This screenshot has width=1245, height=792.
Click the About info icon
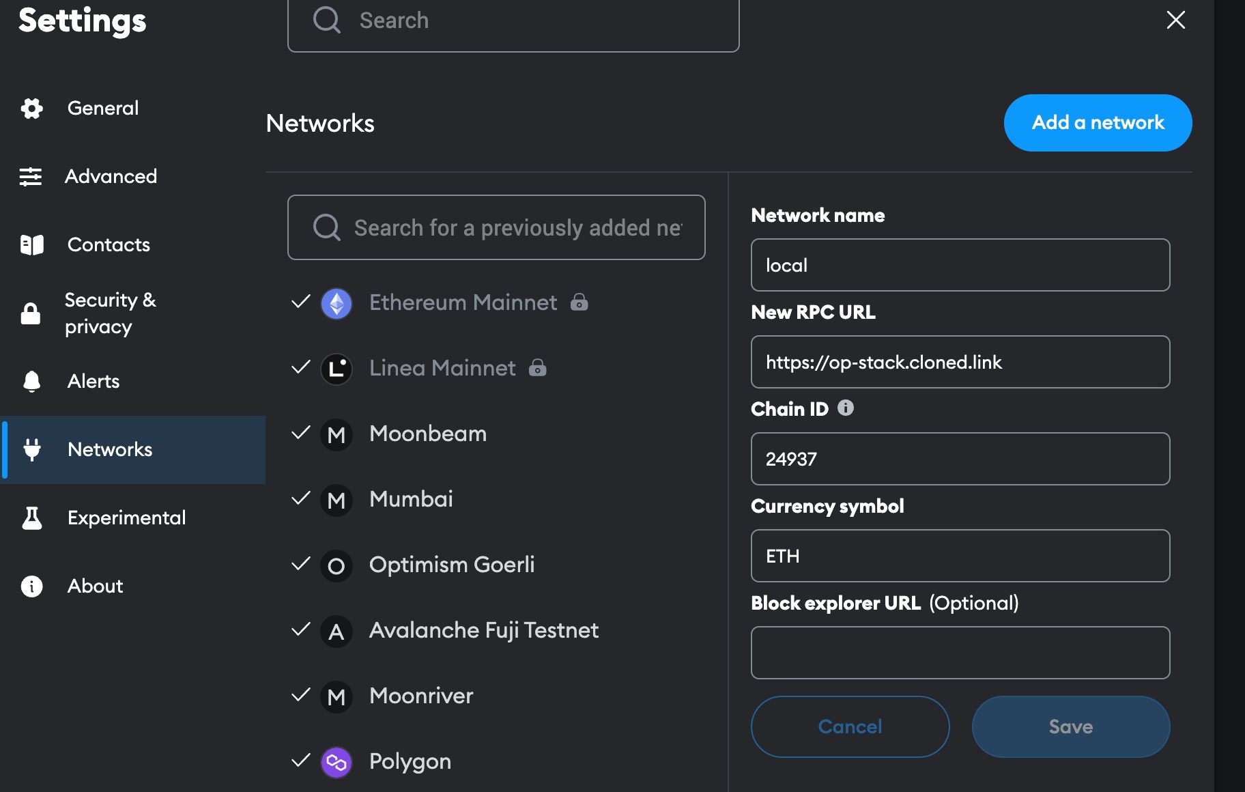[31, 586]
